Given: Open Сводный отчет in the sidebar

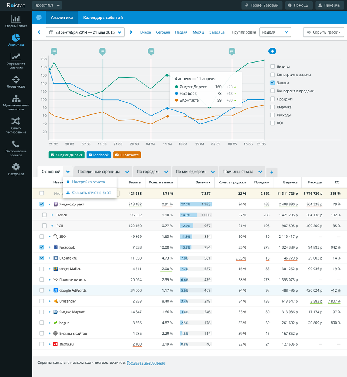Looking at the screenshot, I should click(16, 21).
